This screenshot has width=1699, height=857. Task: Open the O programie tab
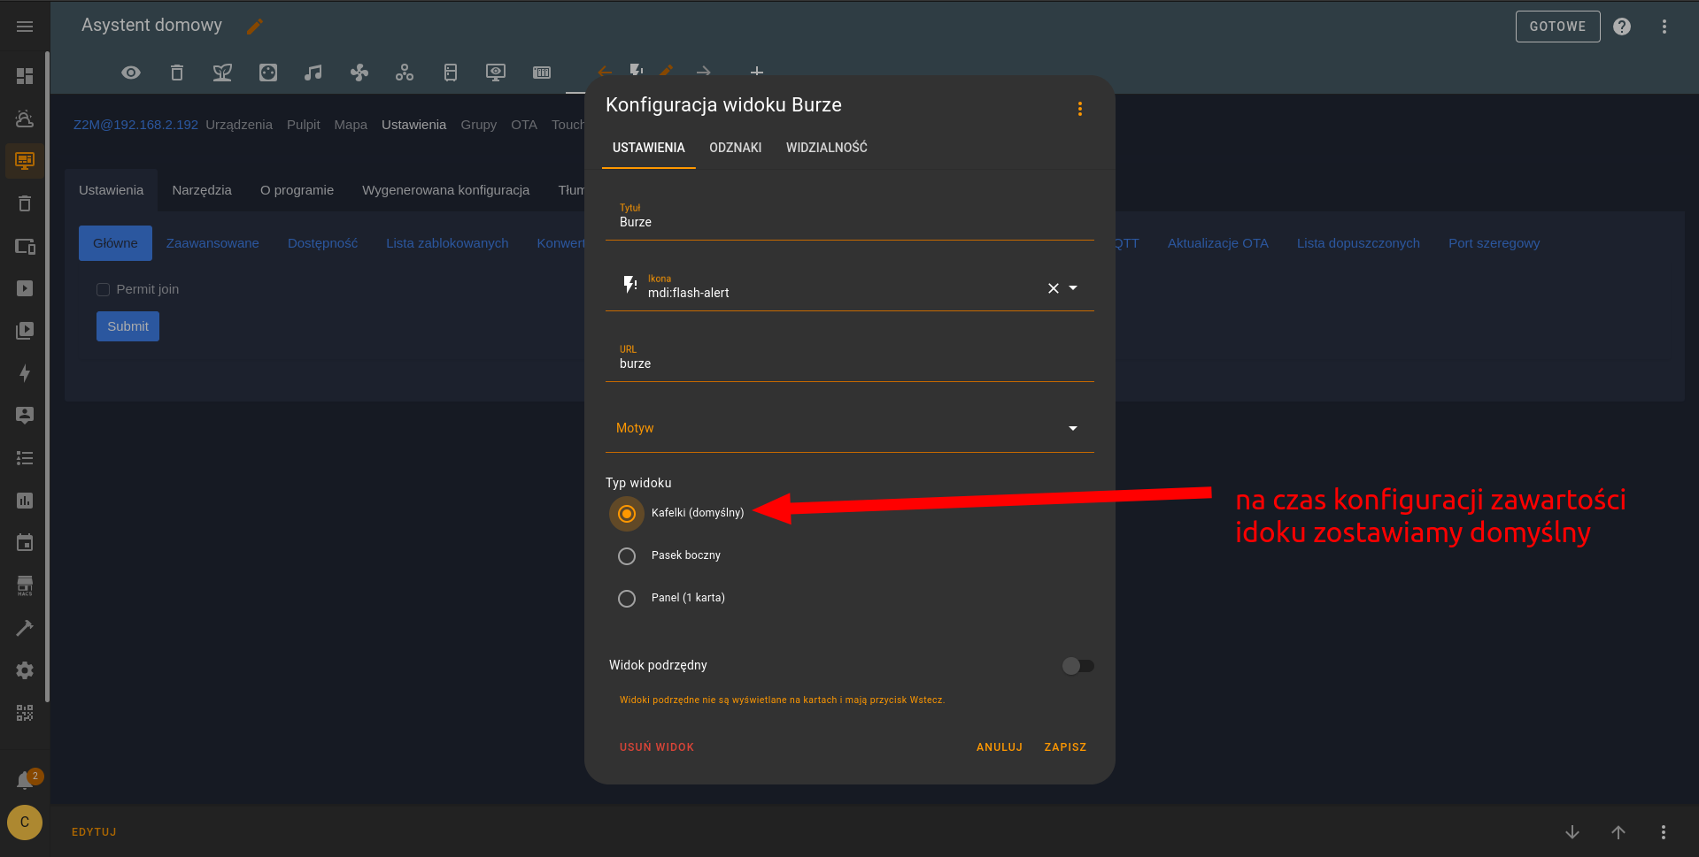[297, 190]
